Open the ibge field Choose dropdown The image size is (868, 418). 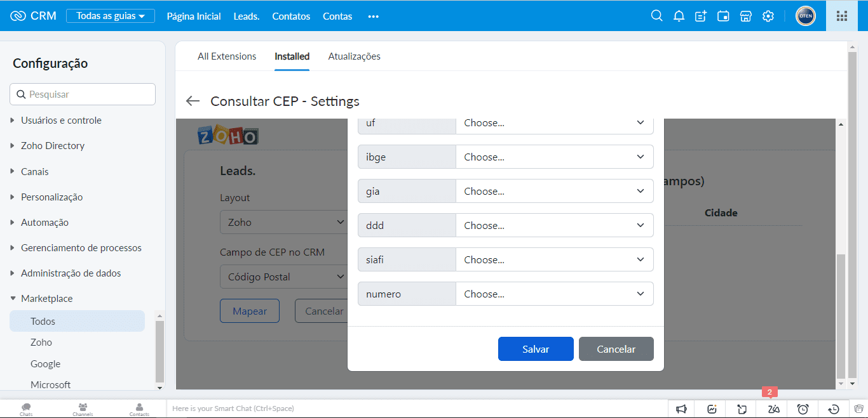[554, 157]
